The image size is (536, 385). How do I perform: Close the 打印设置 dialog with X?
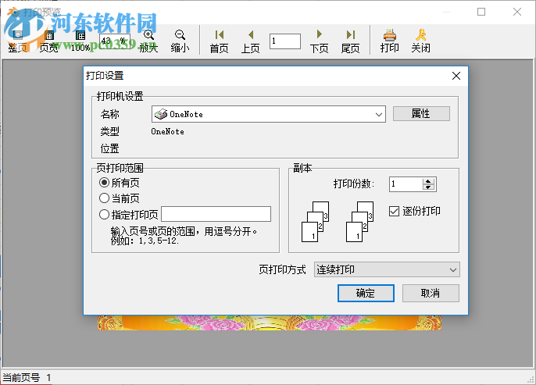[456, 76]
